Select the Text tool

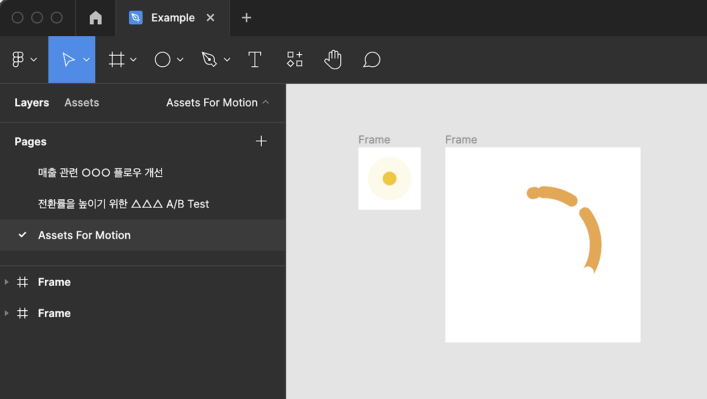click(255, 60)
